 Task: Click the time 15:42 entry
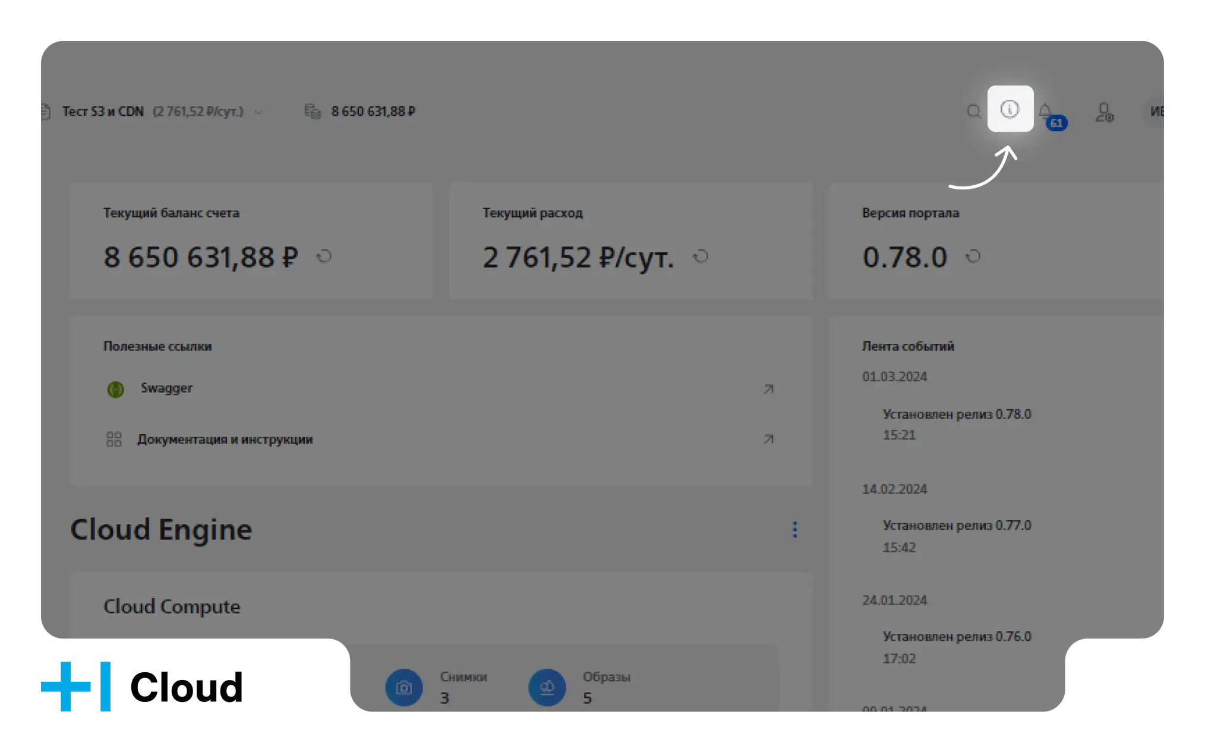(x=899, y=547)
